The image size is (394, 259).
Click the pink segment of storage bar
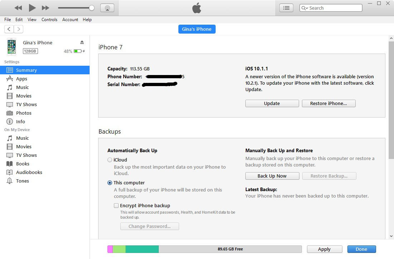pyautogui.click(x=110, y=249)
